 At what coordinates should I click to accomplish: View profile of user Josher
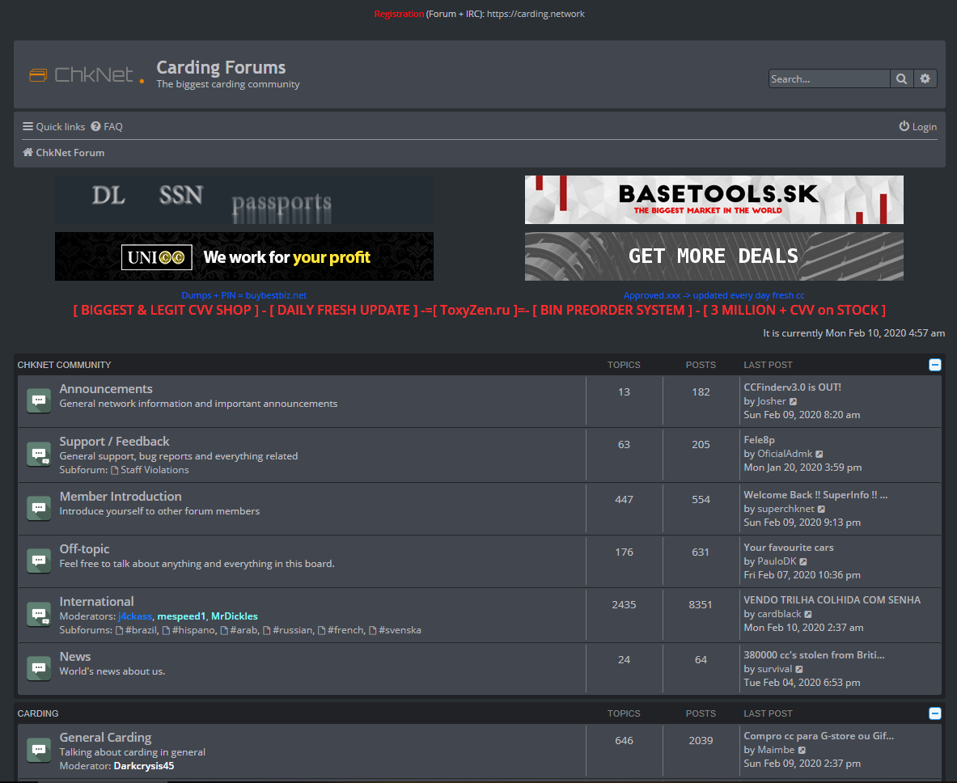[x=772, y=401]
